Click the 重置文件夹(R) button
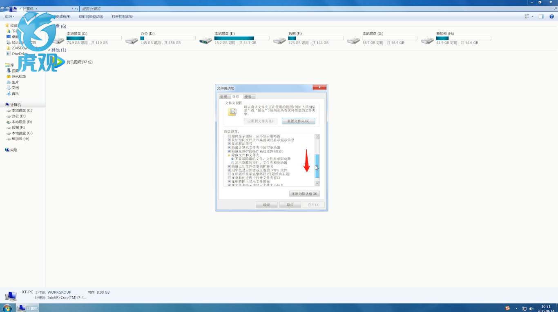The height and width of the screenshot is (312, 558). [298, 121]
